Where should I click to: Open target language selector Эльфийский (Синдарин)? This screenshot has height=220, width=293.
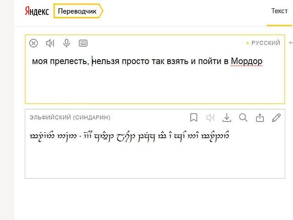70,118
